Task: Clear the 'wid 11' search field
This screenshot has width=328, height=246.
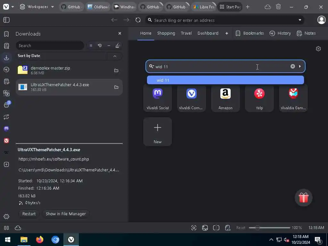Action: click(x=293, y=66)
